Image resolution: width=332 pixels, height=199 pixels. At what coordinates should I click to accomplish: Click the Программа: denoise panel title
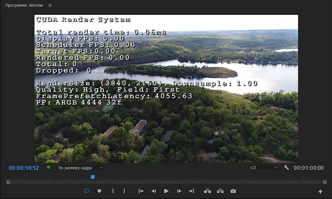point(24,5)
